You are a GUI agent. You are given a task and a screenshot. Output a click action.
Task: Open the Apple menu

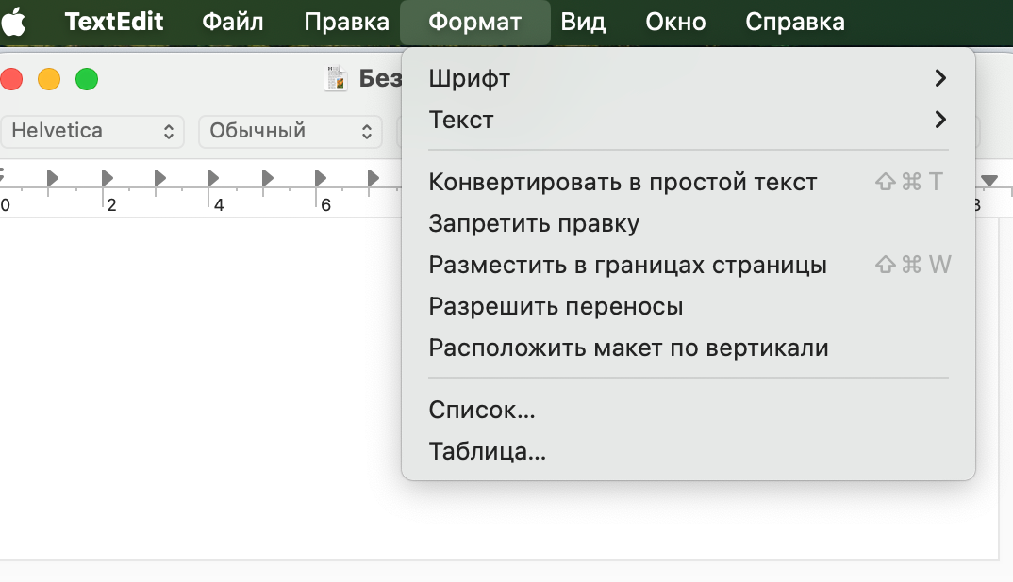14,21
